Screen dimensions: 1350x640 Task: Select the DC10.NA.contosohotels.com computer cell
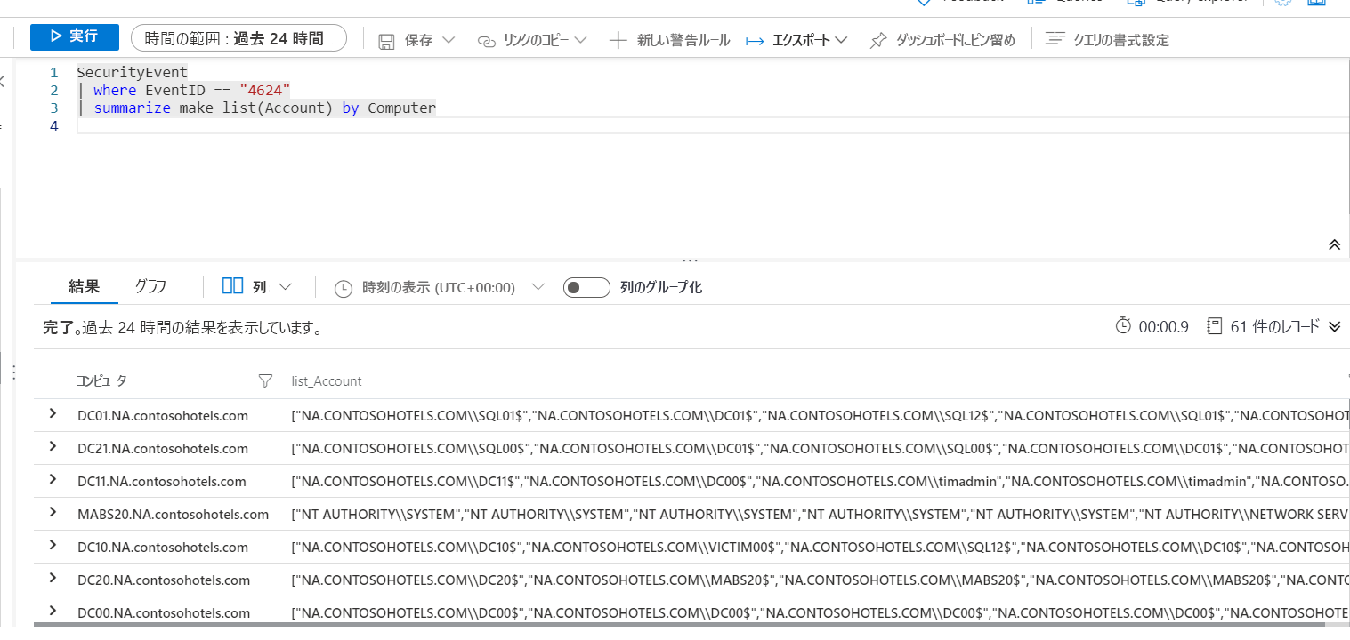pyautogui.click(x=163, y=547)
